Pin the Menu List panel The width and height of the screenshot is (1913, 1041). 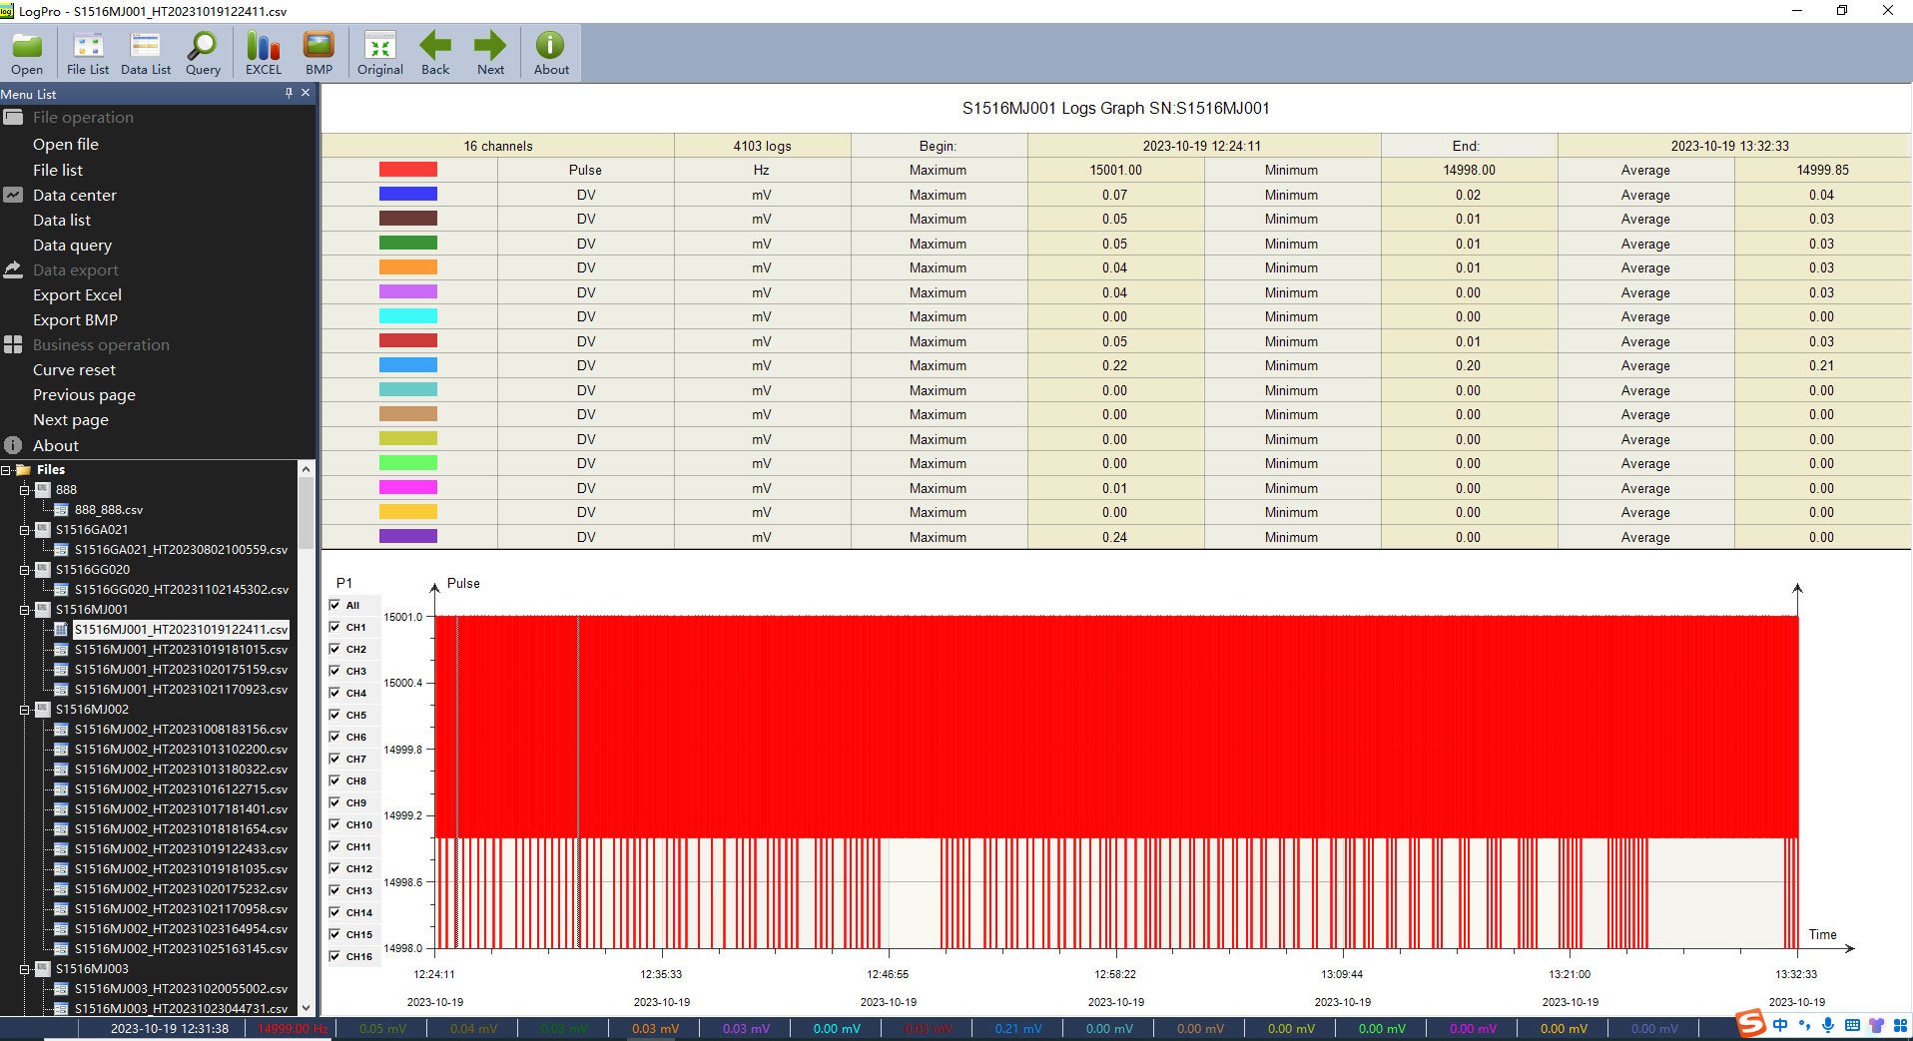click(x=289, y=93)
